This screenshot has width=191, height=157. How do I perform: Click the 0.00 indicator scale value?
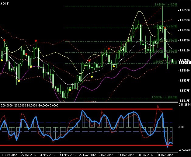tap(182, 127)
